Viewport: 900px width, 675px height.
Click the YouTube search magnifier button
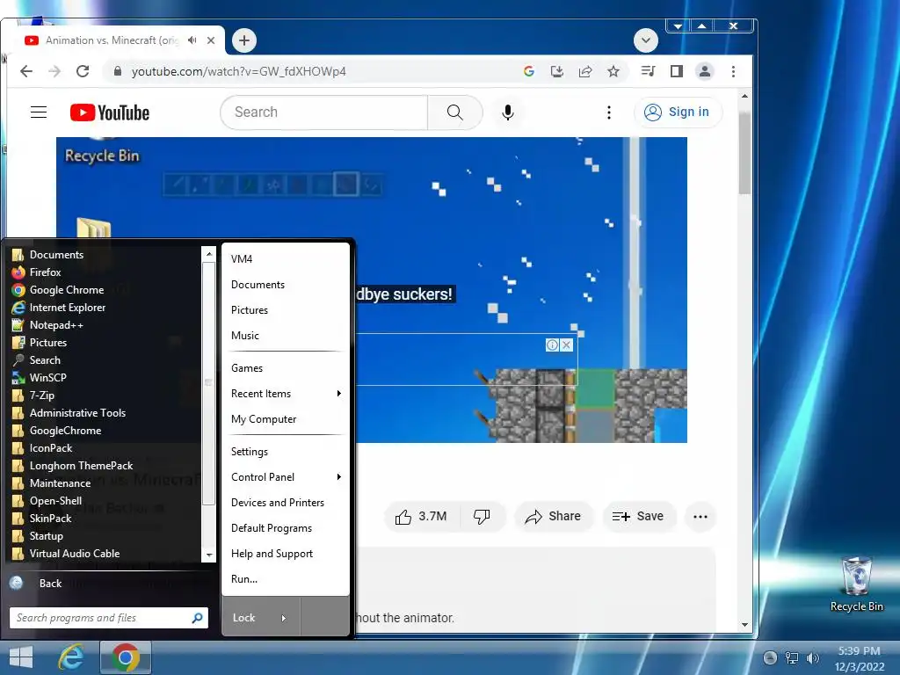[454, 112]
